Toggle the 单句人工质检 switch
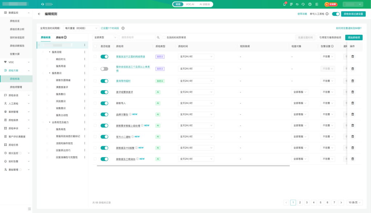 point(335,14)
